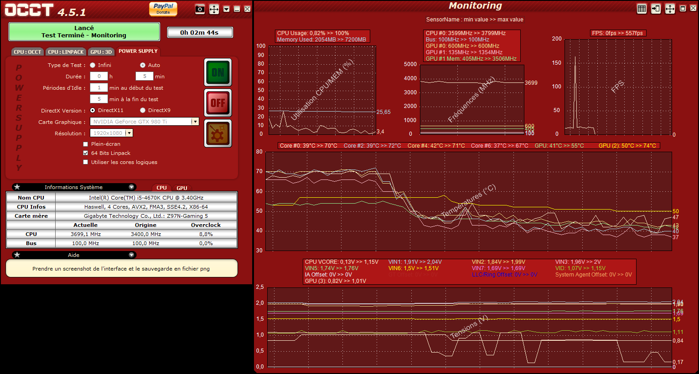Enable the Plein-écran checkbox
This screenshot has width=699, height=374.
tap(85, 144)
